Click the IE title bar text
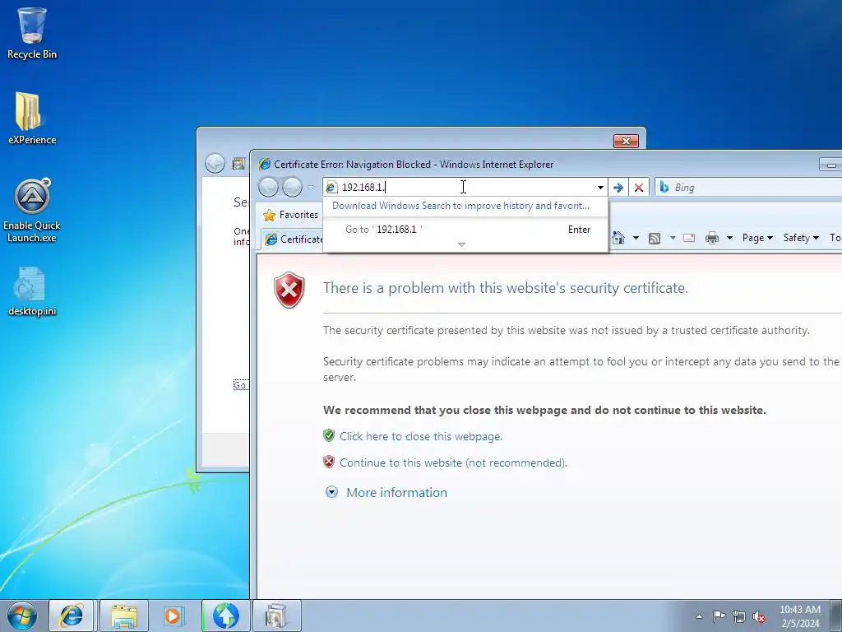The width and height of the screenshot is (842, 632). pyautogui.click(x=414, y=165)
